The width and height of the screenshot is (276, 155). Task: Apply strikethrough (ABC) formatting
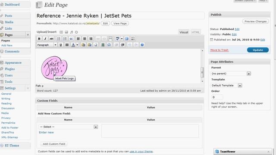[51, 39]
